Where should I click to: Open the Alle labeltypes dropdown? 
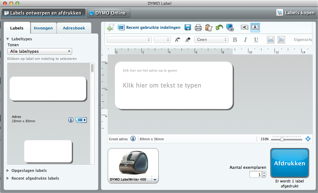(x=39, y=52)
